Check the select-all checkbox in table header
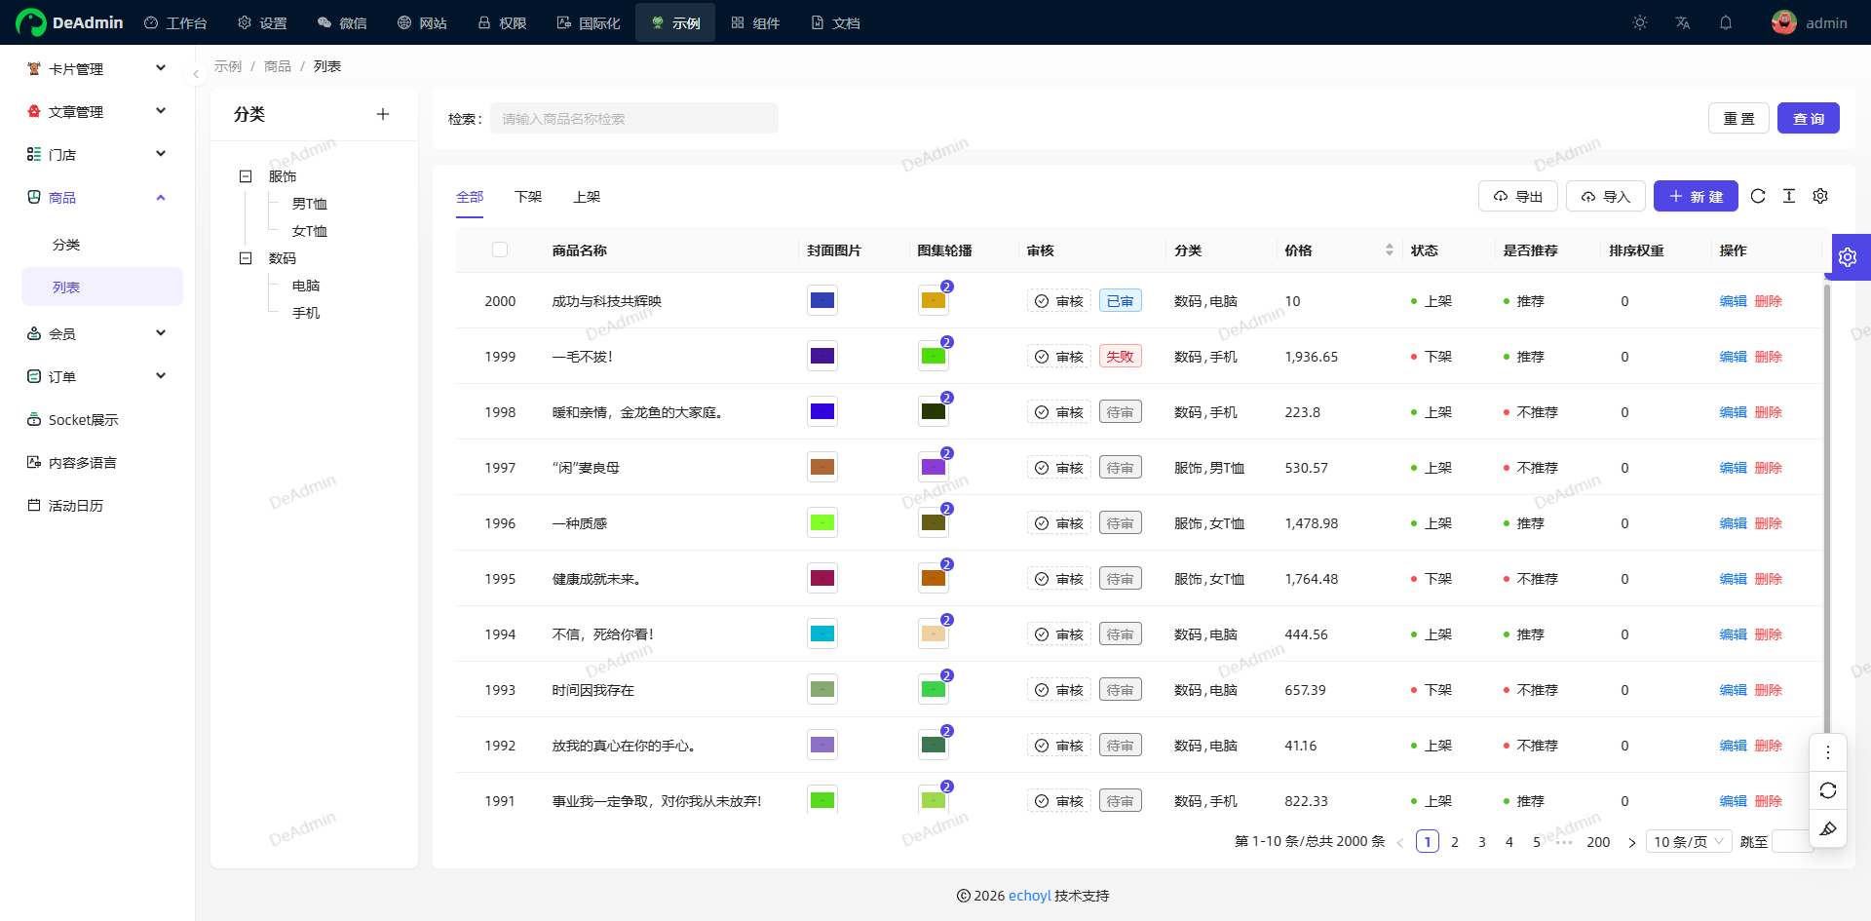 (500, 249)
